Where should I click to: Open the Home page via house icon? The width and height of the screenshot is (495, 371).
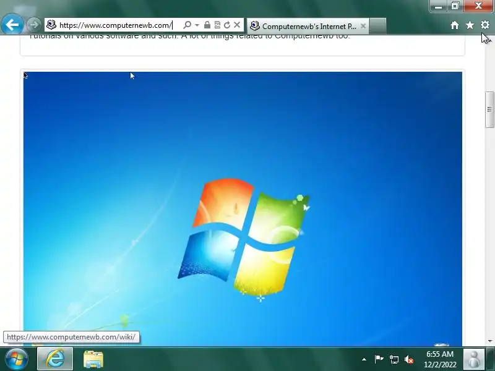point(455,25)
